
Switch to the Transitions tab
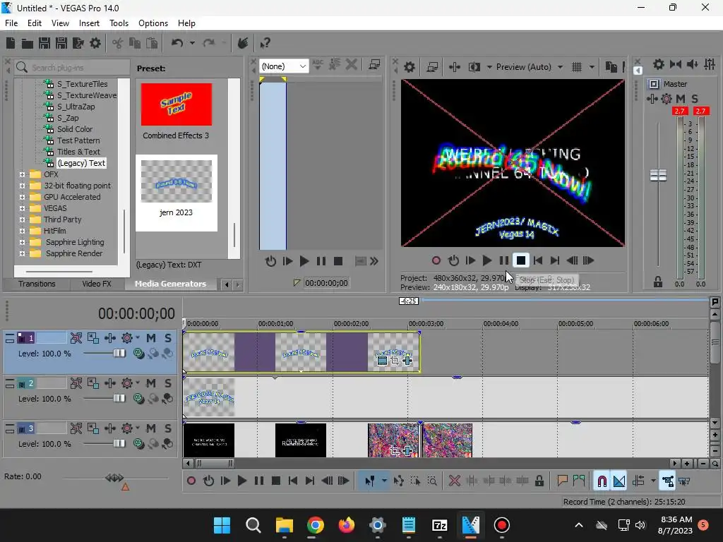(37, 284)
